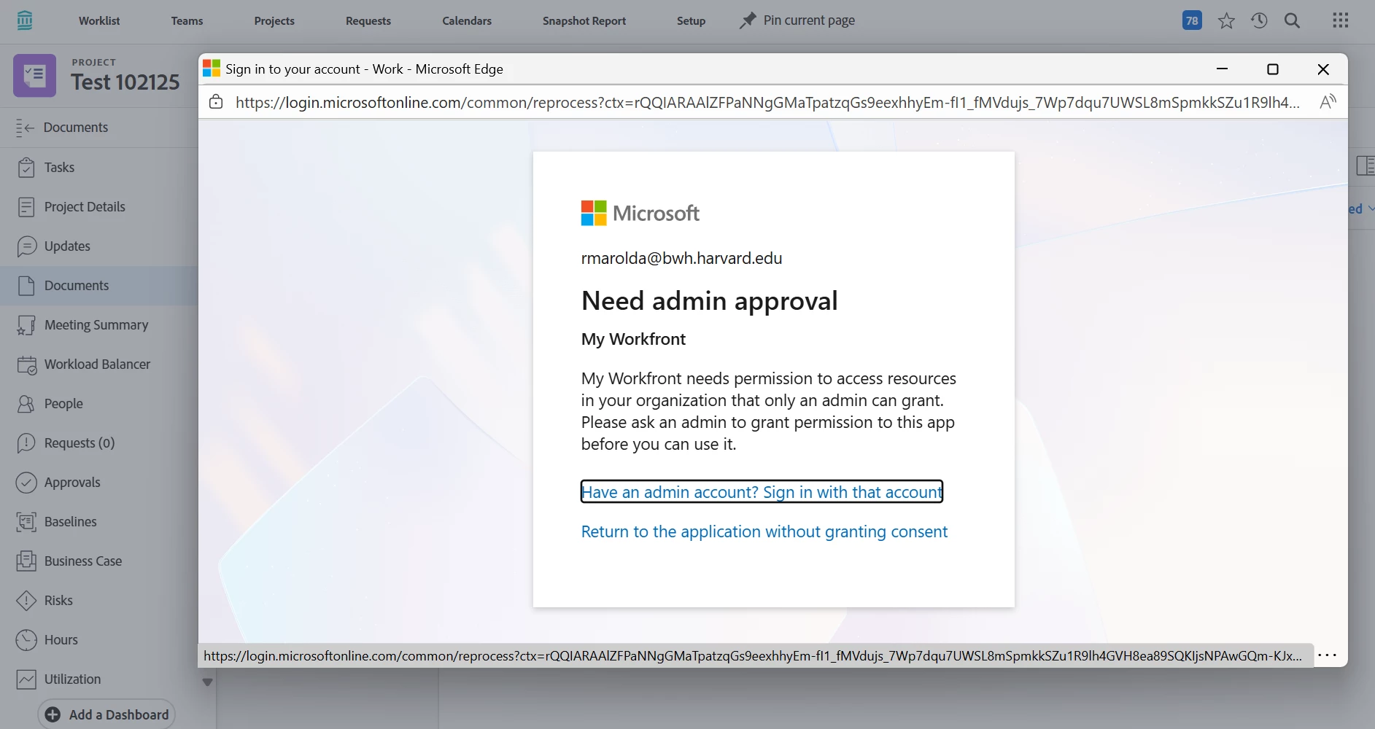Open Updates in project sidebar
1375x729 pixels.
point(67,246)
